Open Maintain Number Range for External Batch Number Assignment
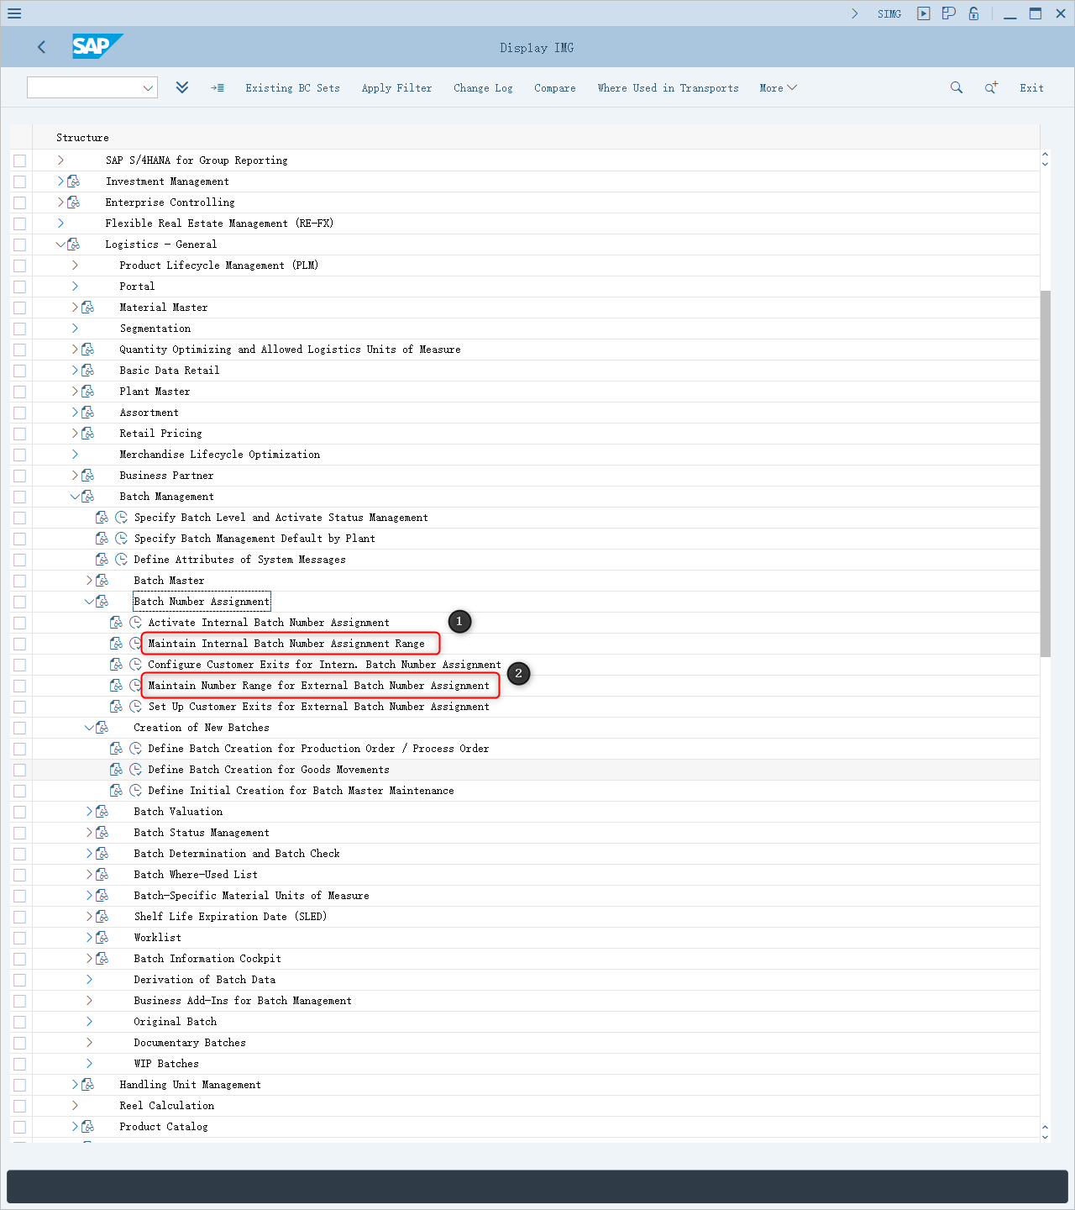Image resolution: width=1075 pixels, height=1210 pixels. 318,686
